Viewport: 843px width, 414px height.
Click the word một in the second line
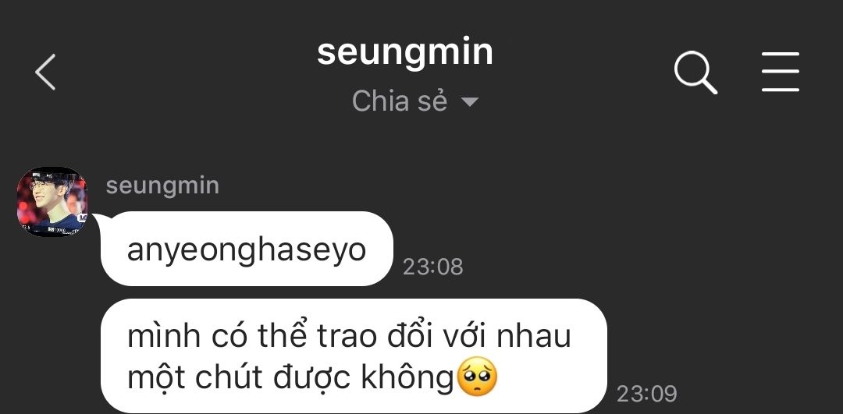[156, 378]
